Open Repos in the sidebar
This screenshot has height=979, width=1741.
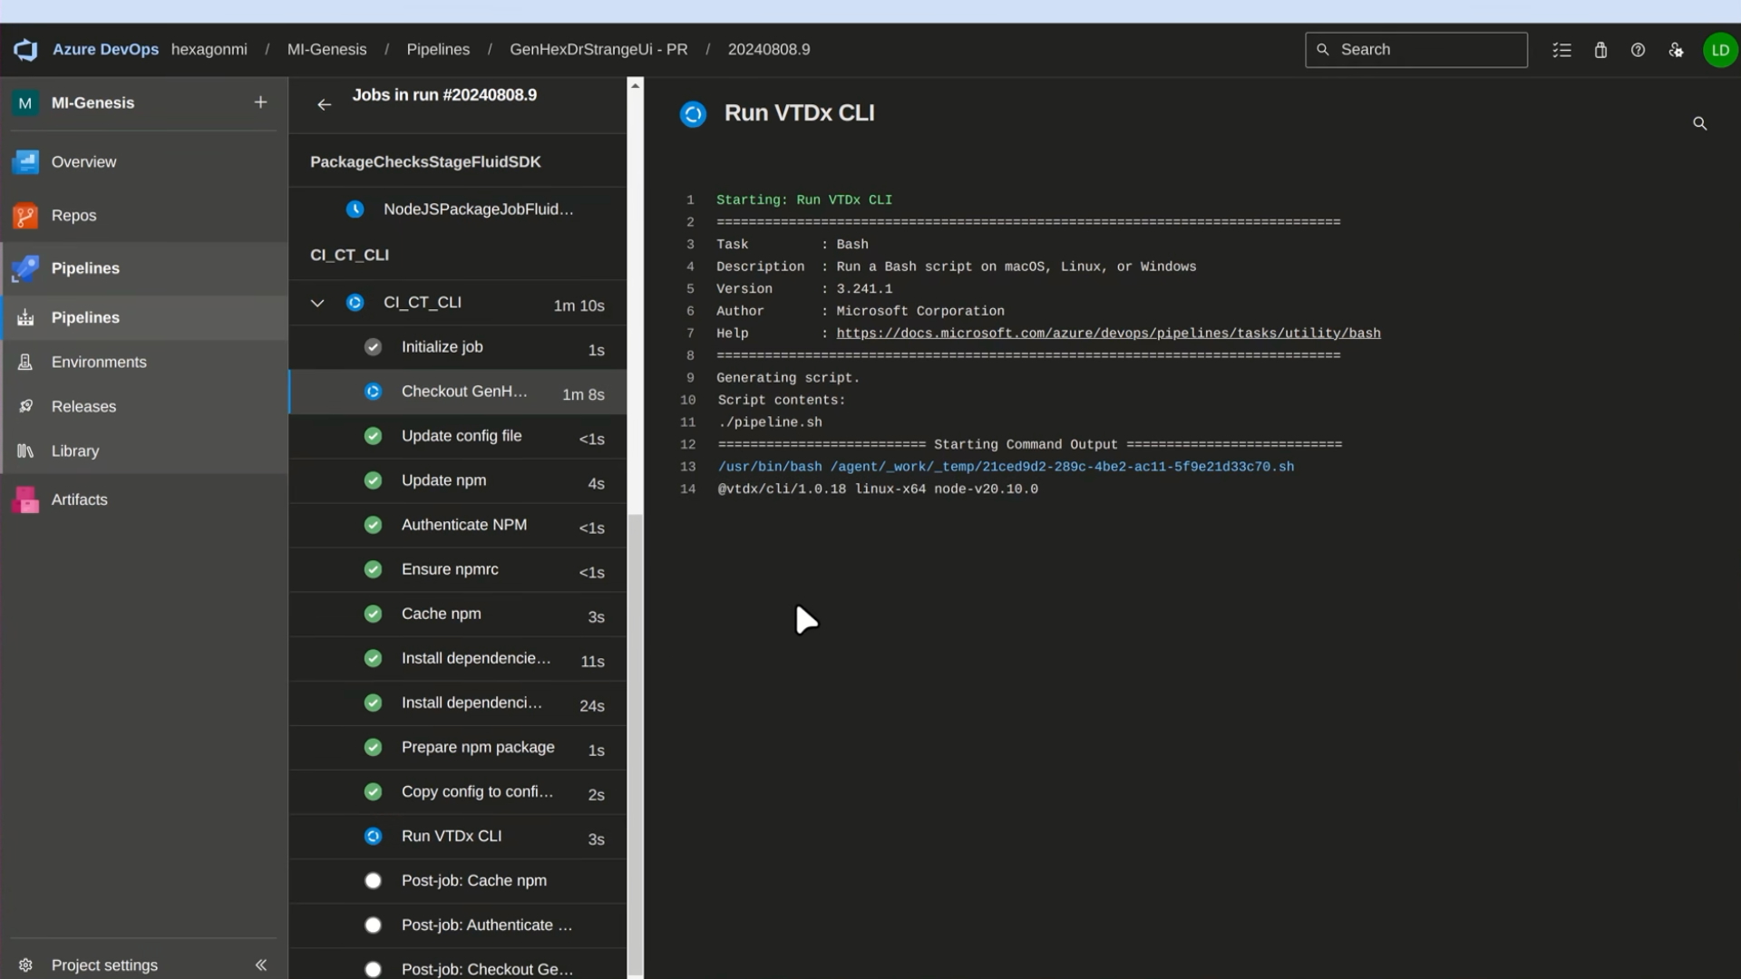73,216
